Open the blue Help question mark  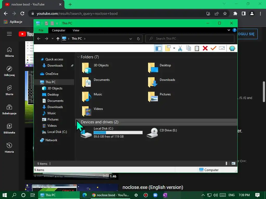click(x=234, y=30)
